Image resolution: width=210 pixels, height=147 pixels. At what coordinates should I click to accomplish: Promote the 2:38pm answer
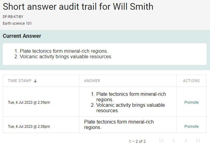click(191, 127)
